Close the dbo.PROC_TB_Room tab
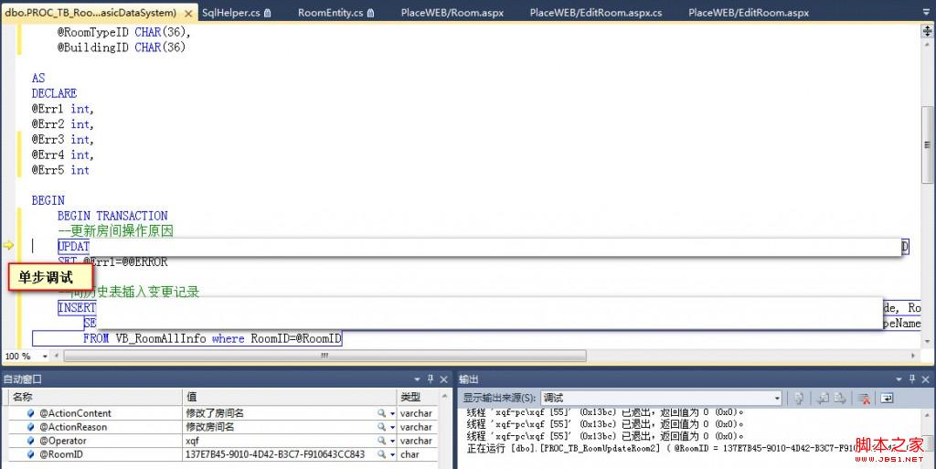The height and width of the screenshot is (469, 936). (x=187, y=13)
